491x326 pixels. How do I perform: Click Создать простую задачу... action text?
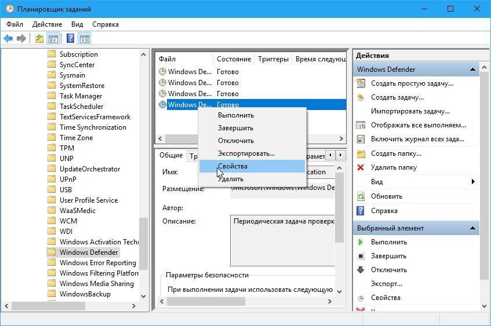click(412, 83)
